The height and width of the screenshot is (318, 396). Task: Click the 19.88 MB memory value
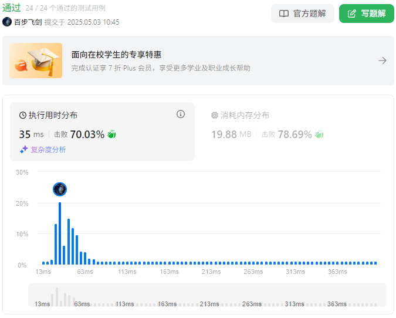click(x=231, y=135)
